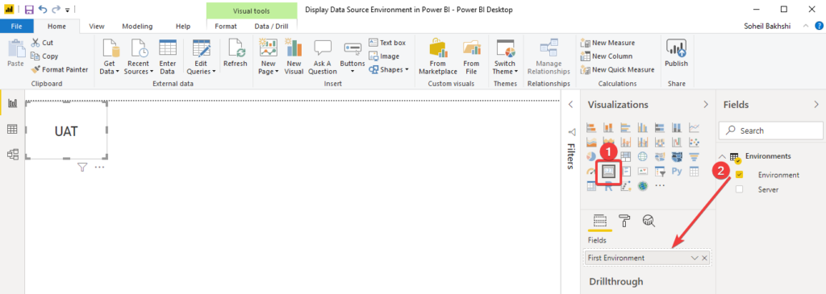Screen dimensions: 826x294
Task: Click Enter Data button
Action: 168,57
